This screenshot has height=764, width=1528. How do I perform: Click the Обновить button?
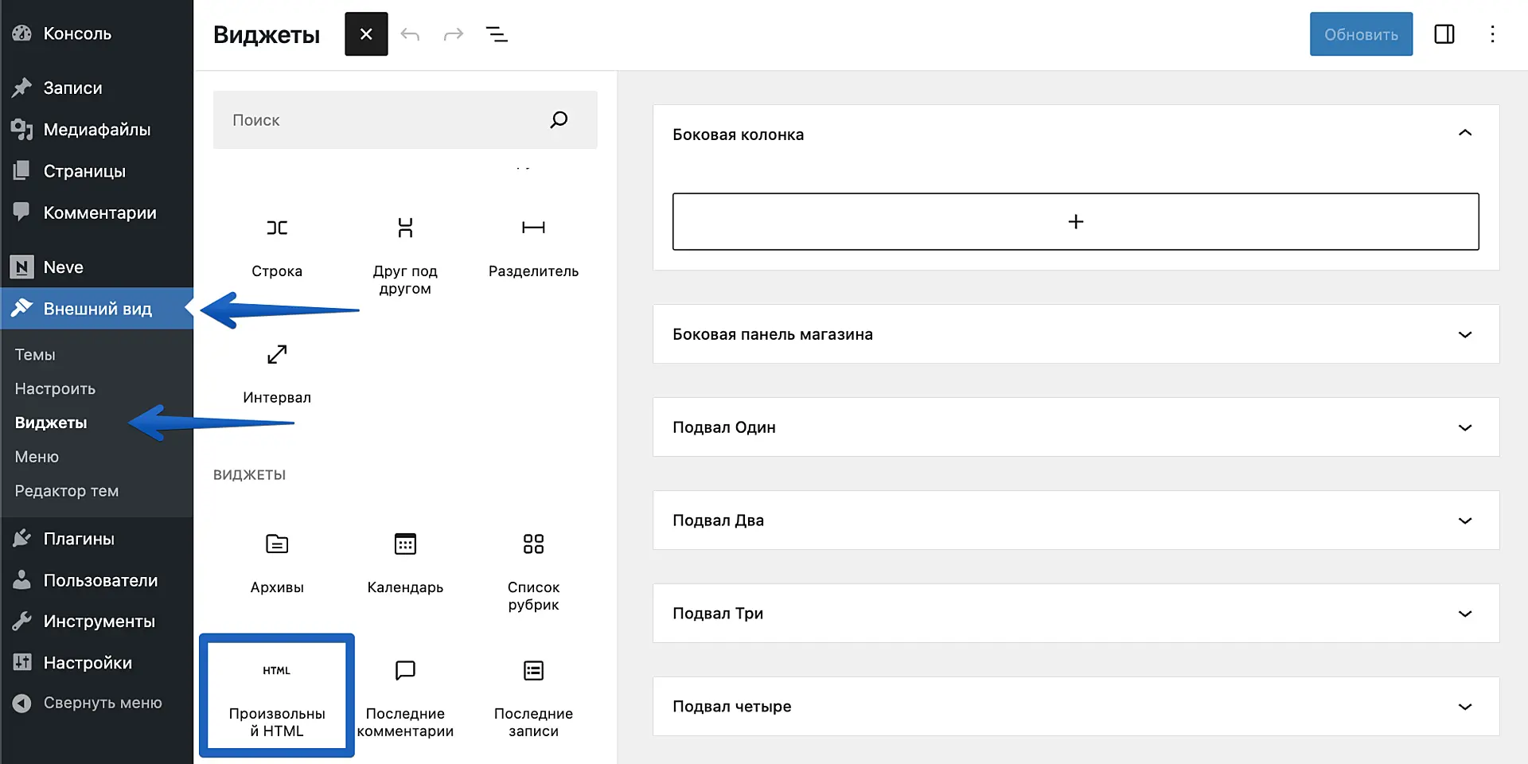point(1360,34)
